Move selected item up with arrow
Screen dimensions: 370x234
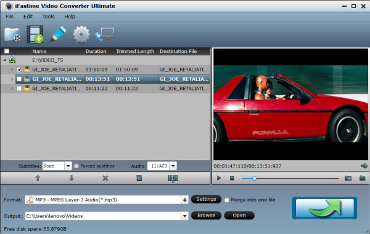(38, 178)
